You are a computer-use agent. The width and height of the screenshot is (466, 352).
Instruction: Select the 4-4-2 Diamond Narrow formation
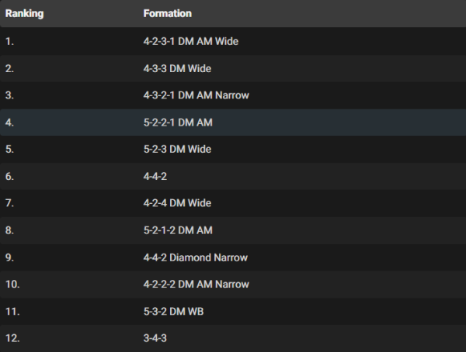[195, 257]
